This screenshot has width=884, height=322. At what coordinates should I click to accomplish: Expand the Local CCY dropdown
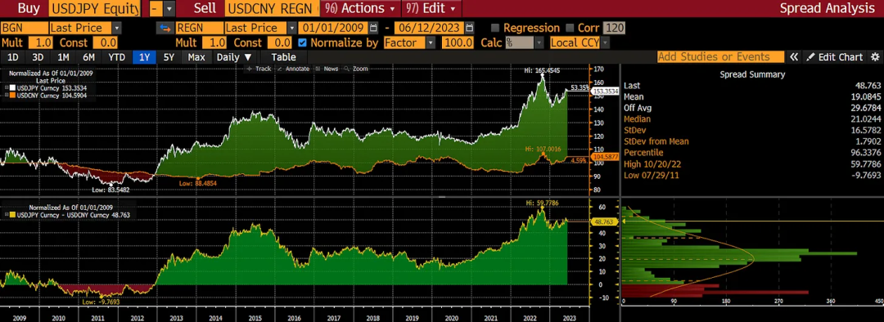coord(580,42)
